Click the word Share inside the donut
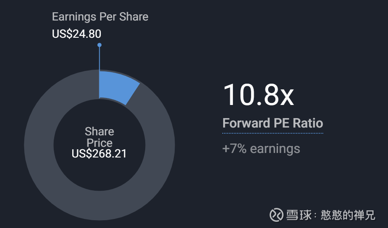The width and height of the screenshot is (388, 228). tap(99, 132)
